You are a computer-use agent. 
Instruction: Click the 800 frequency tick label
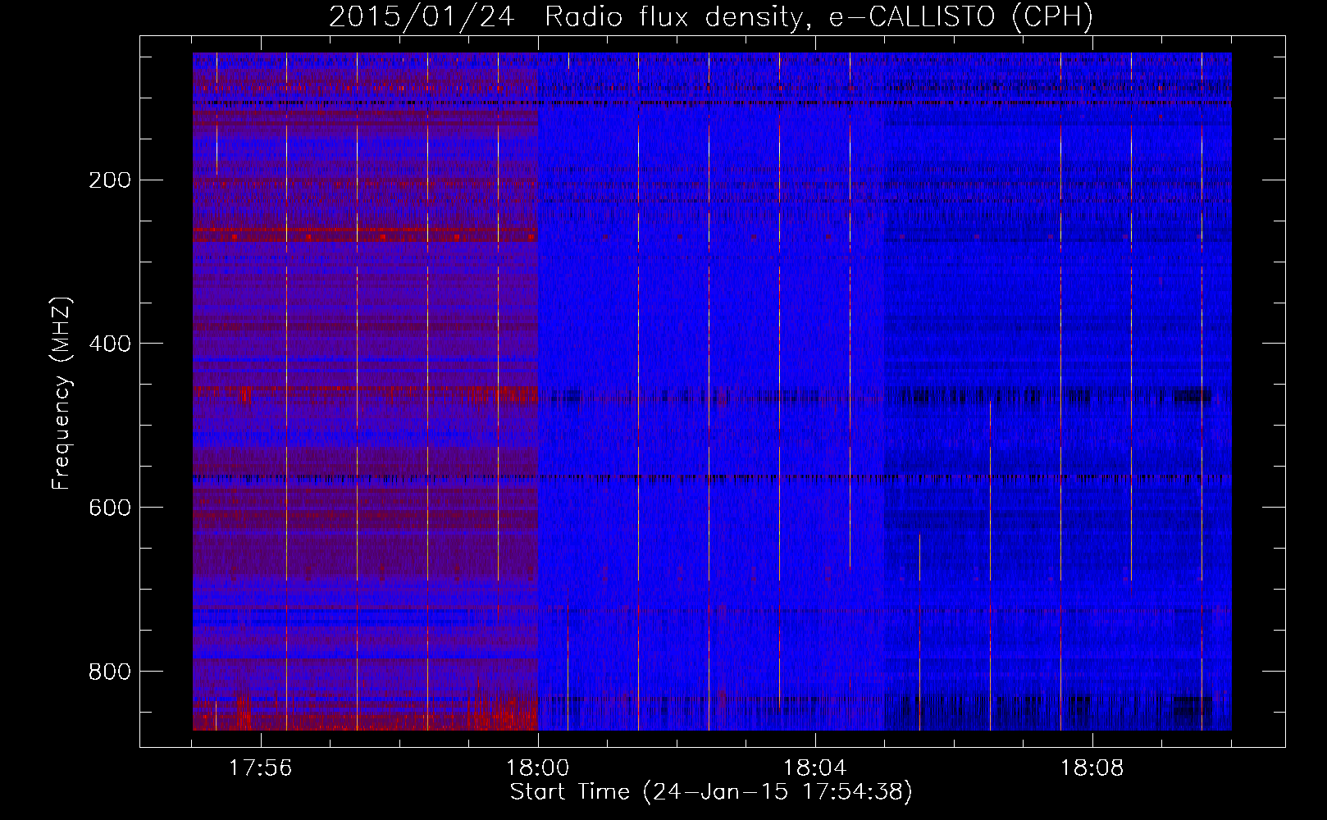(x=110, y=672)
